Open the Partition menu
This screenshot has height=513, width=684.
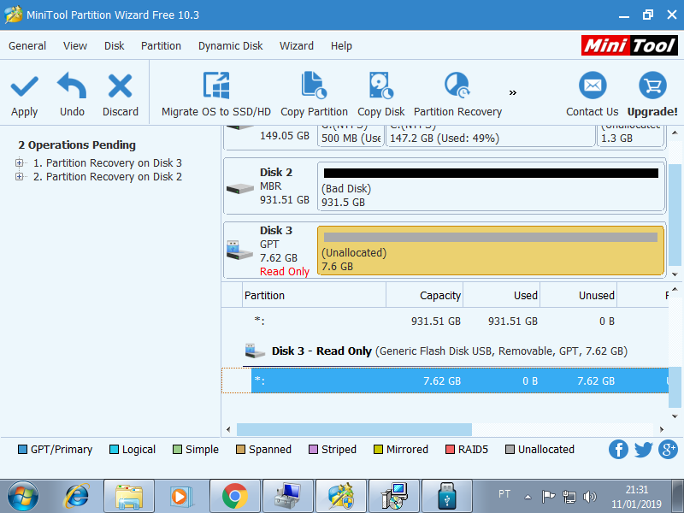click(161, 46)
